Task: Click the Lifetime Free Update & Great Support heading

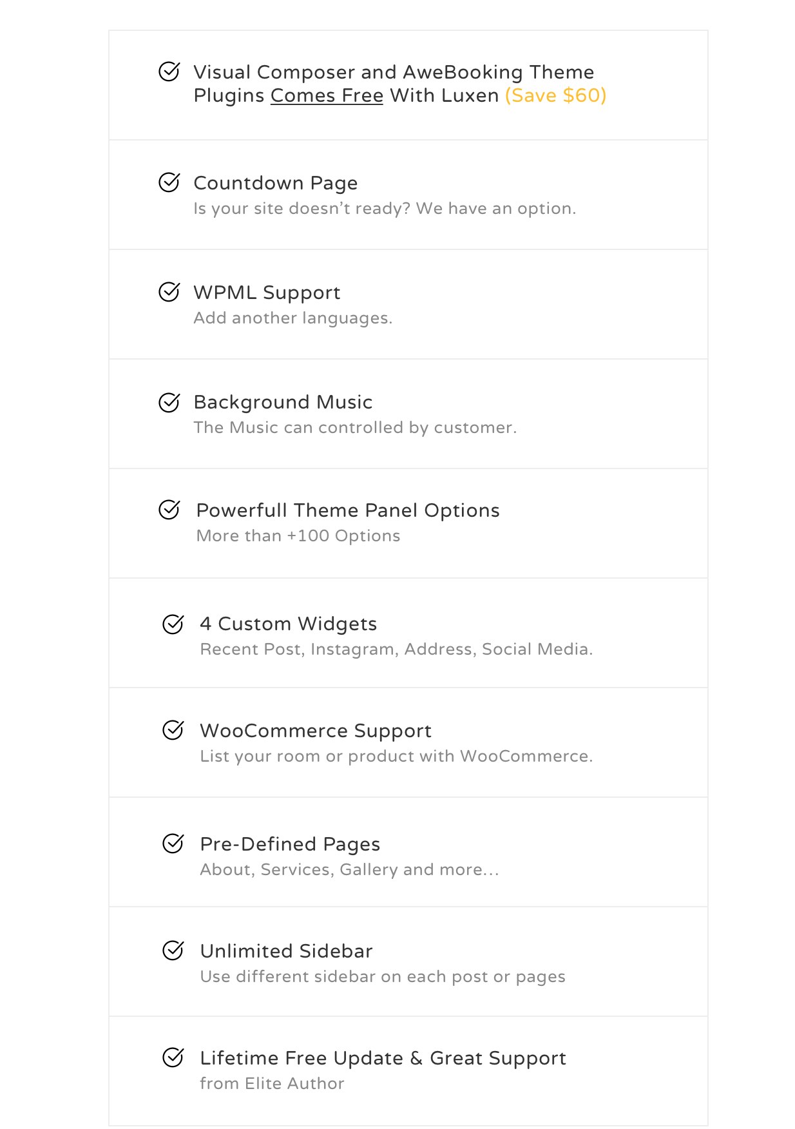Action: [x=383, y=1058]
